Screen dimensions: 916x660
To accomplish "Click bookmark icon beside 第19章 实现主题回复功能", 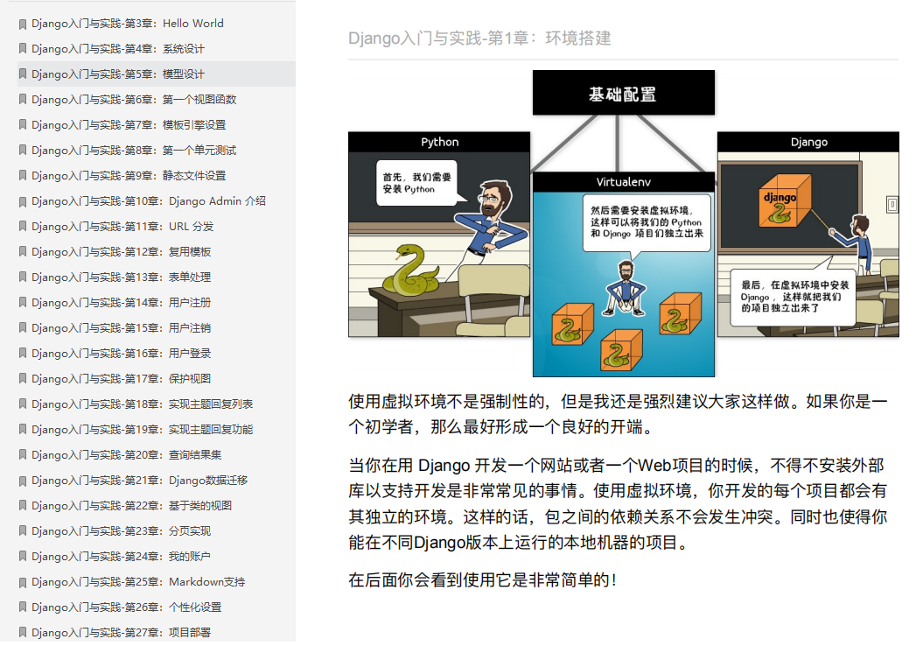I will 23,430.
